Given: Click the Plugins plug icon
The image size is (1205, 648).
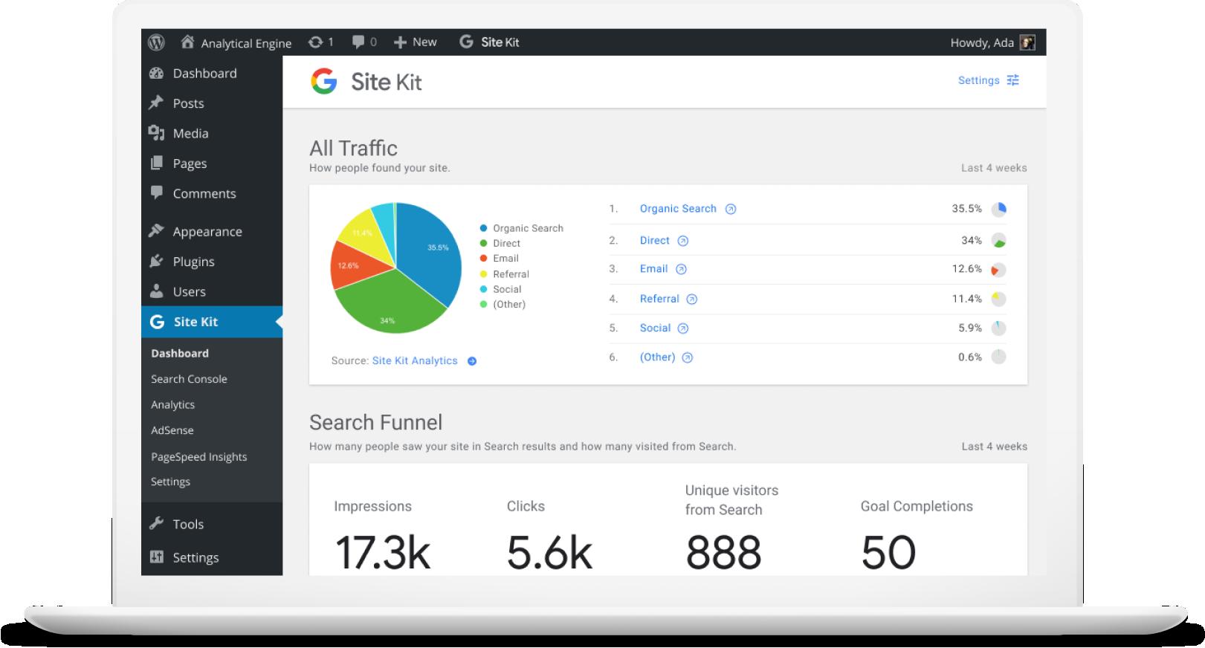Looking at the screenshot, I should pos(156,261).
